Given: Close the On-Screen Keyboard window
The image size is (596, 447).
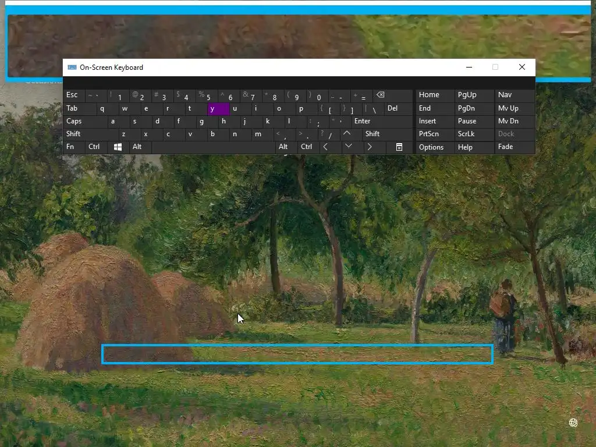Looking at the screenshot, I should 522,68.
